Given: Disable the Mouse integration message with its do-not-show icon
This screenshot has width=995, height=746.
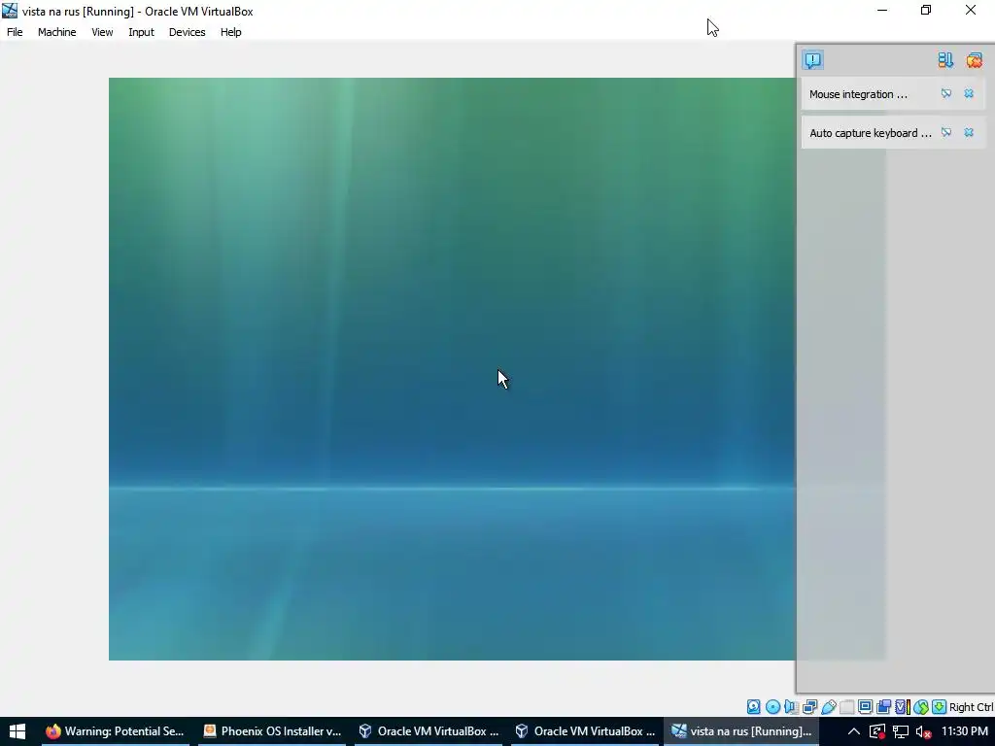Looking at the screenshot, I should pos(946,94).
